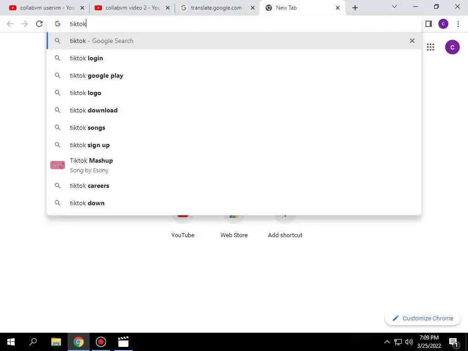Reload the current page

(x=39, y=24)
